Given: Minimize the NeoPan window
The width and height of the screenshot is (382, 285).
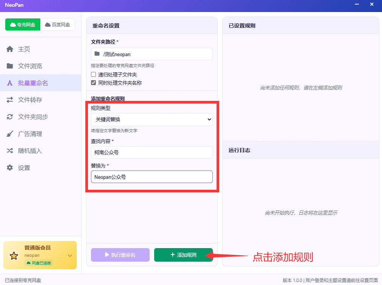Looking at the screenshot, I should (357, 5).
